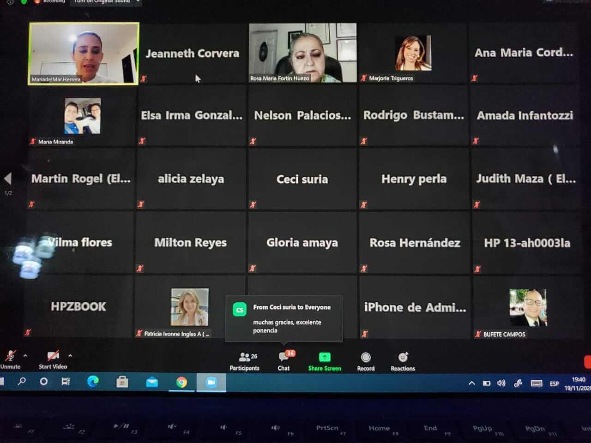Select the Milton Reyes tile
591x443 pixels.
(x=190, y=243)
